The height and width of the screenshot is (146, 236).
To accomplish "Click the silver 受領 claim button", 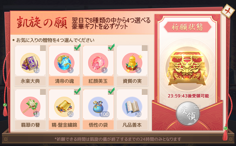I will coord(188,114).
